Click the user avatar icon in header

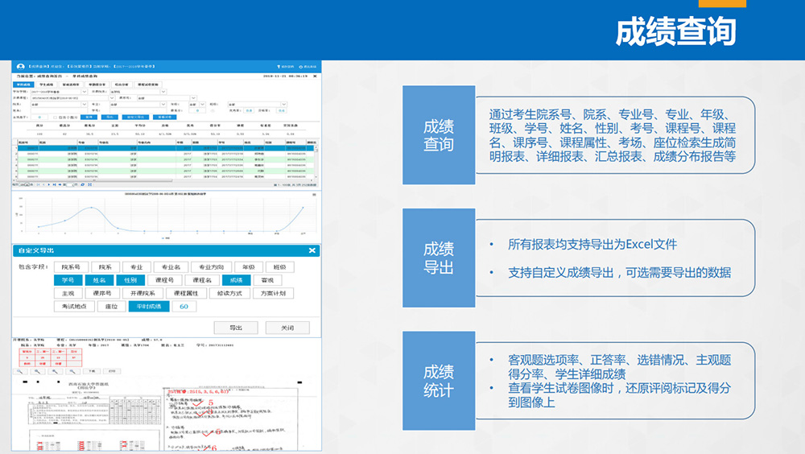coord(20,65)
